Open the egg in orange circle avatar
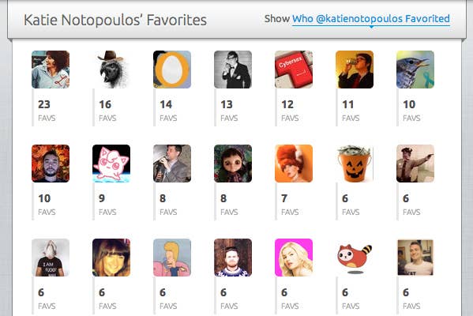473x316 pixels. click(x=172, y=70)
